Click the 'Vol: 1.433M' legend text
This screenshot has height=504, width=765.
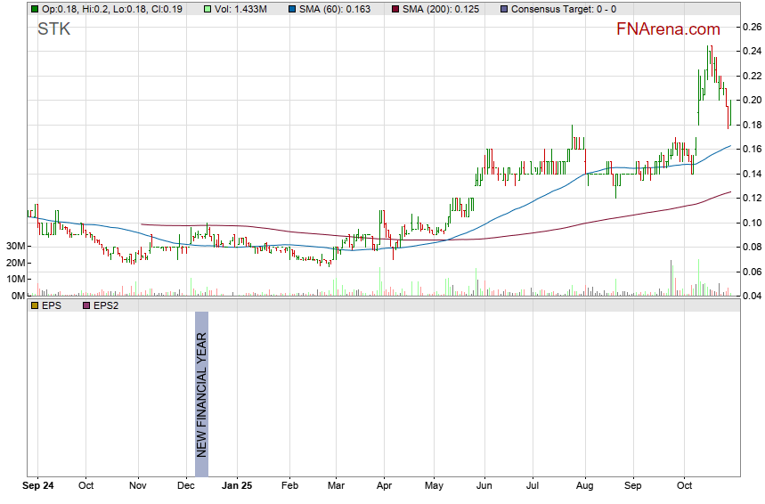pos(240,8)
